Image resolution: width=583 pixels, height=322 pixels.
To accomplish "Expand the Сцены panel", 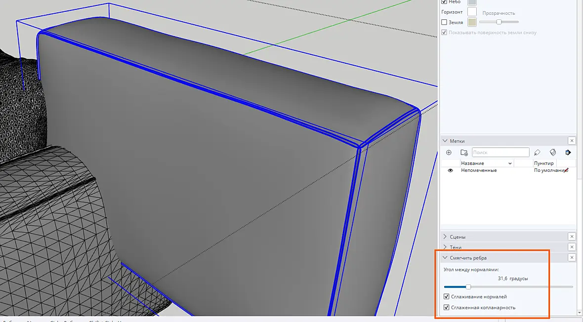I will tap(445, 237).
